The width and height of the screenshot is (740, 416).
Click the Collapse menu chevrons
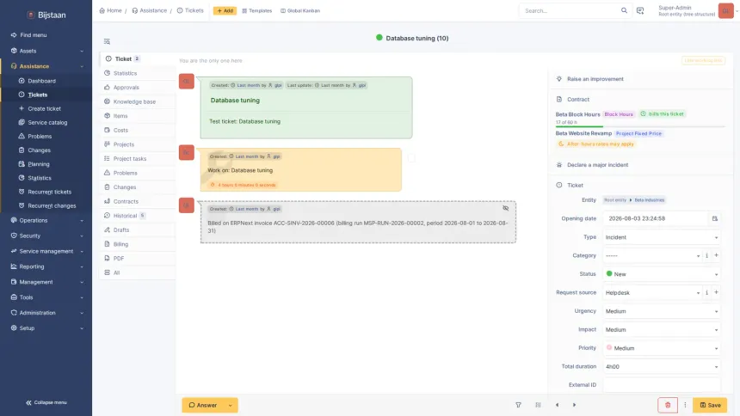pyautogui.click(x=28, y=402)
